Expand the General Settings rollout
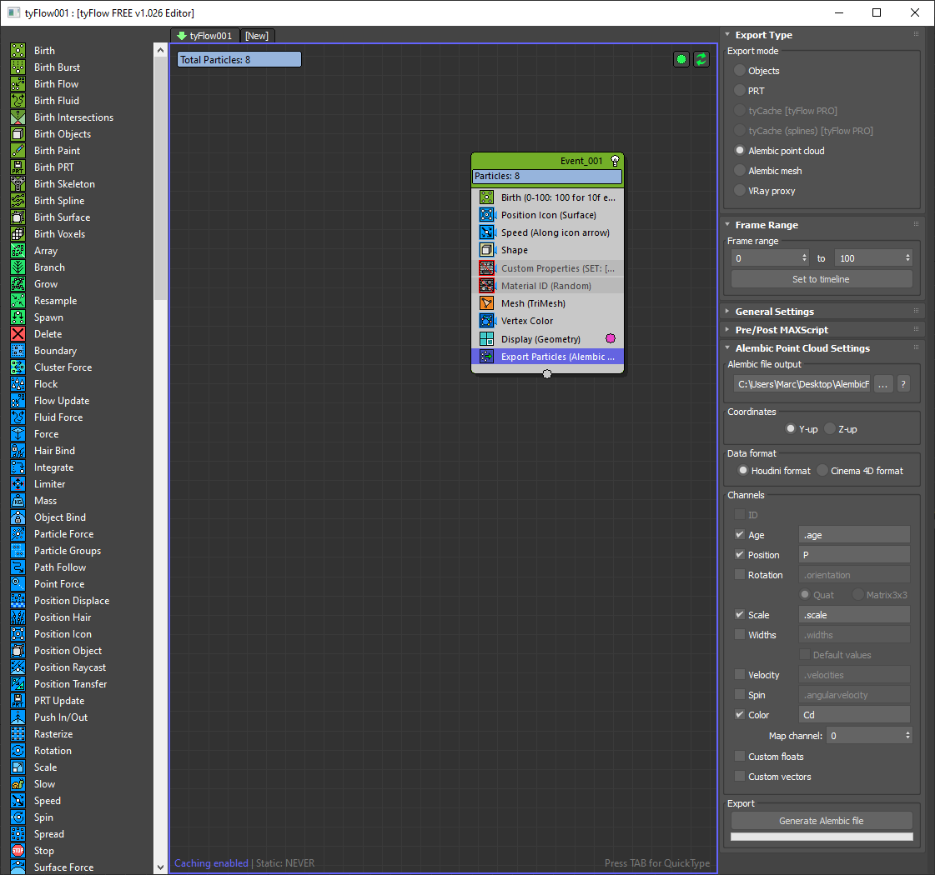 (x=727, y=311)
